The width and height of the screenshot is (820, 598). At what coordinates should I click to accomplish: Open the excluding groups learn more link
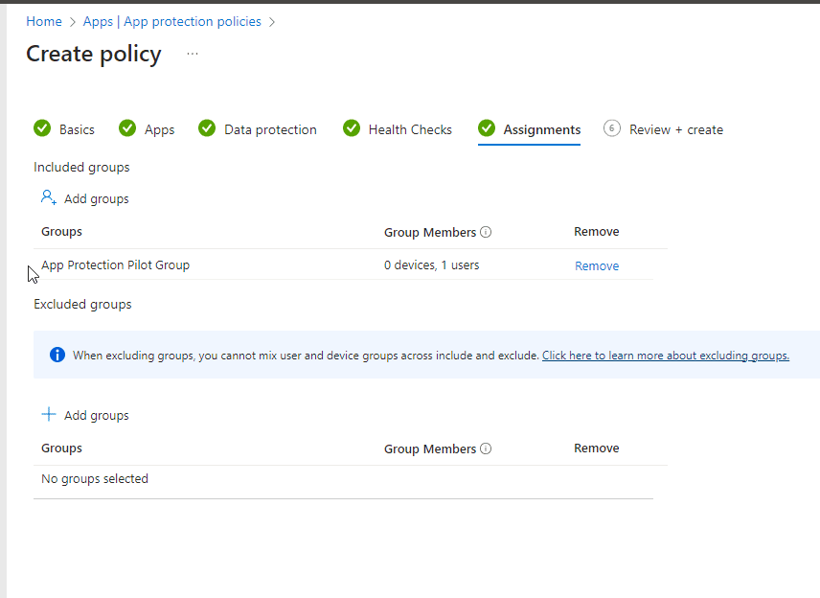(x=665, y=355)
